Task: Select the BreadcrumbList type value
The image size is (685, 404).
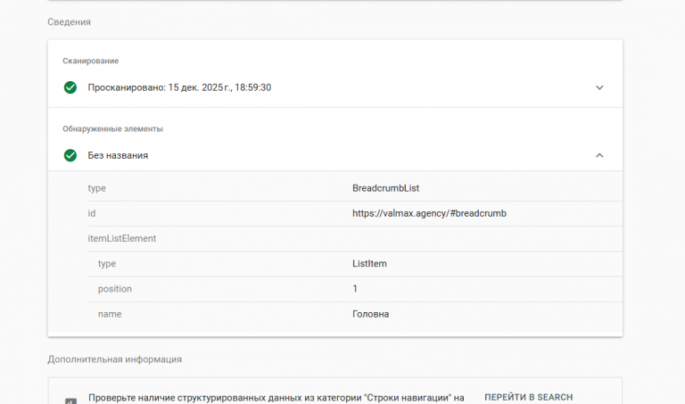Action: pos(385,188)
